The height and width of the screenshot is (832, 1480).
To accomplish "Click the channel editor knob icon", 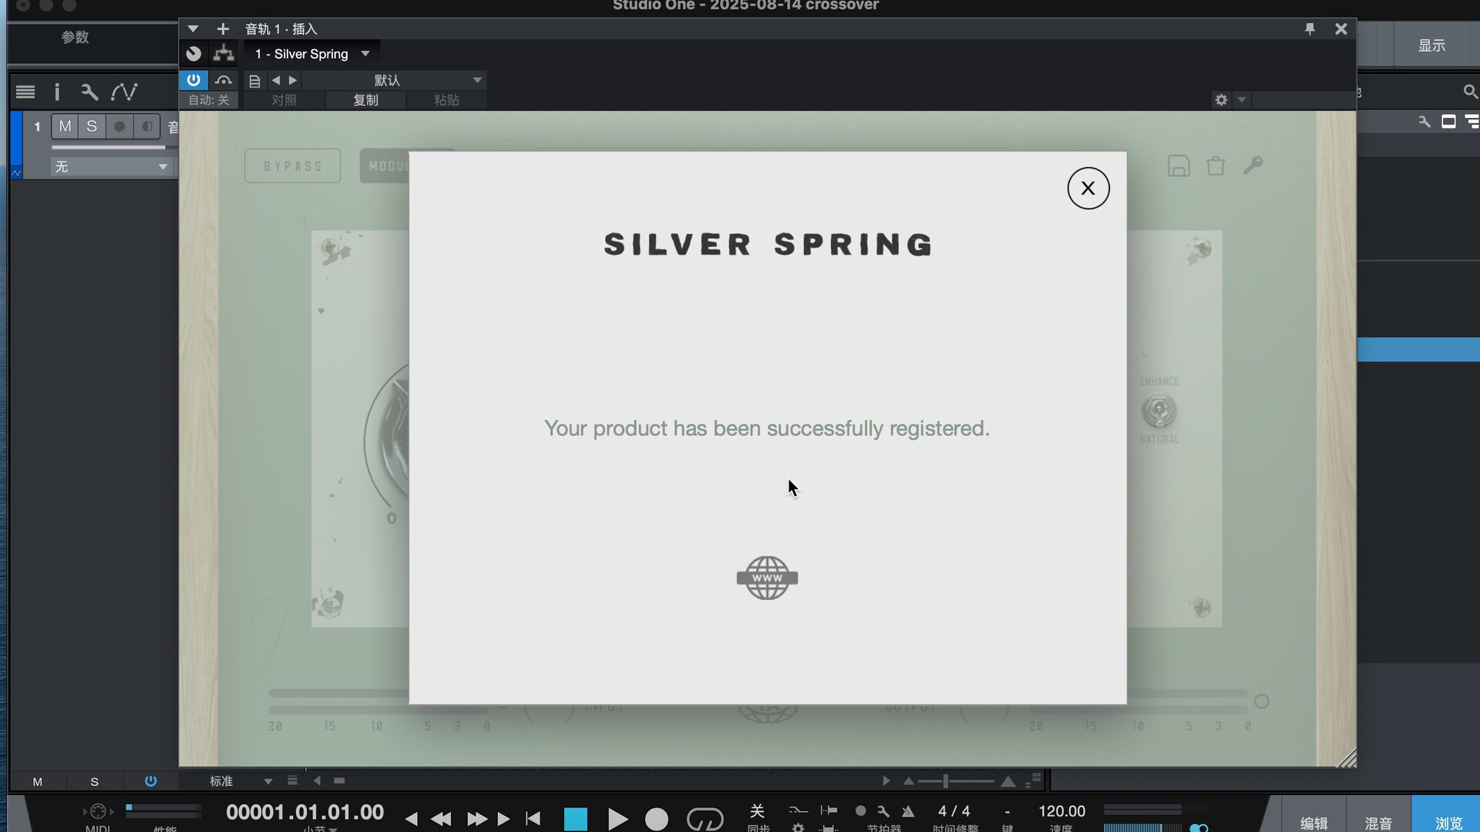I will tap(193, 54).
